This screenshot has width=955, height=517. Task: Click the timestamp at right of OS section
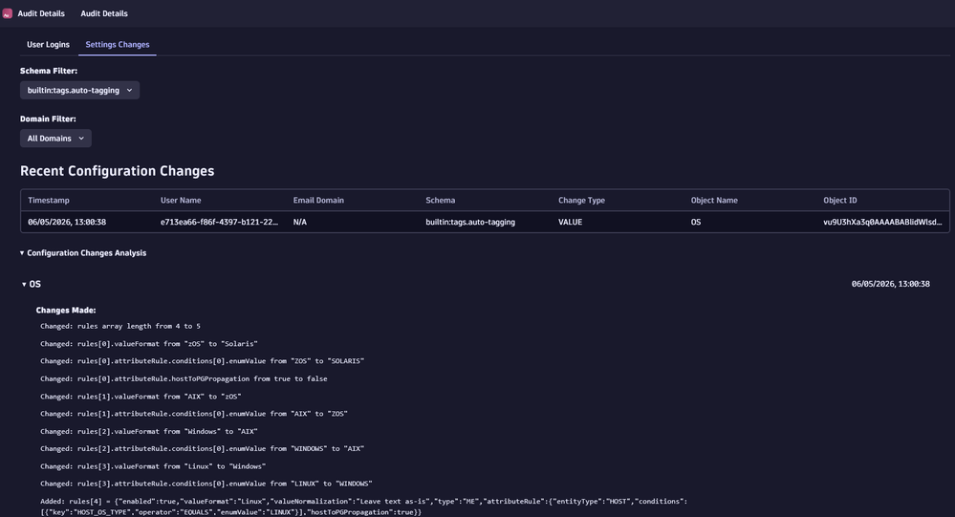point(890,284)
